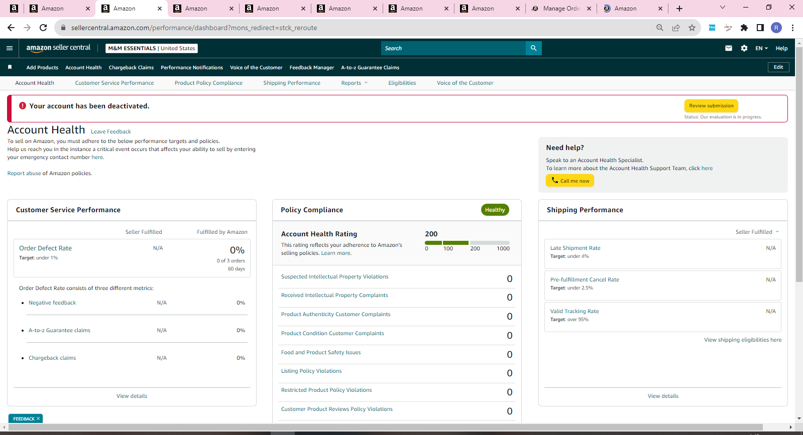Close the Manage Orders tab
803x435 pixels.
589,9
